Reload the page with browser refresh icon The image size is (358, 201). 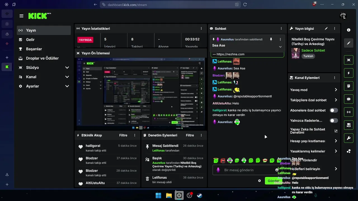pos(245,4)
